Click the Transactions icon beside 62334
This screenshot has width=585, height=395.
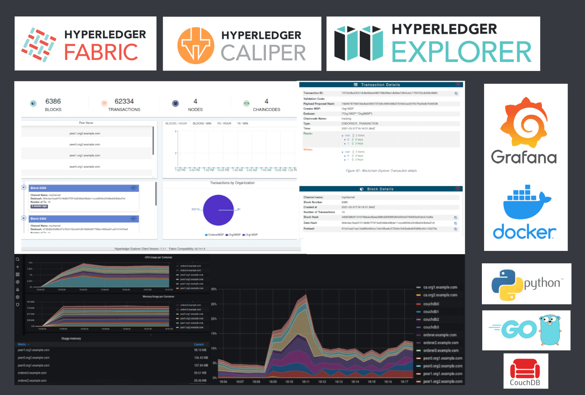104,104
